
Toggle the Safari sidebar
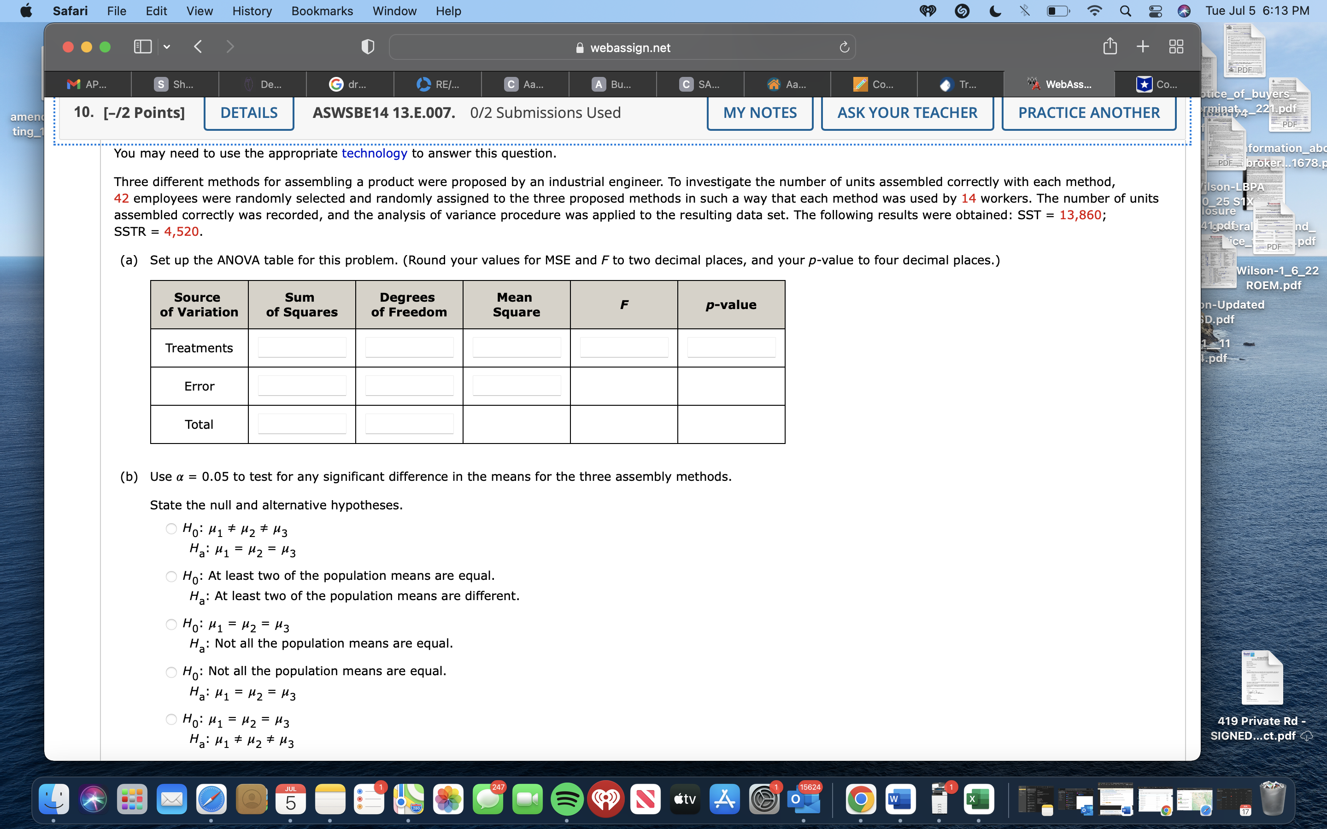[x=141, y=47]
